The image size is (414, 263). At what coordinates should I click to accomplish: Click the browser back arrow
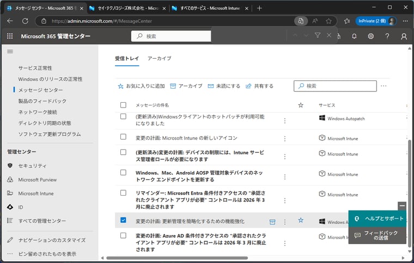click(10, 21)
